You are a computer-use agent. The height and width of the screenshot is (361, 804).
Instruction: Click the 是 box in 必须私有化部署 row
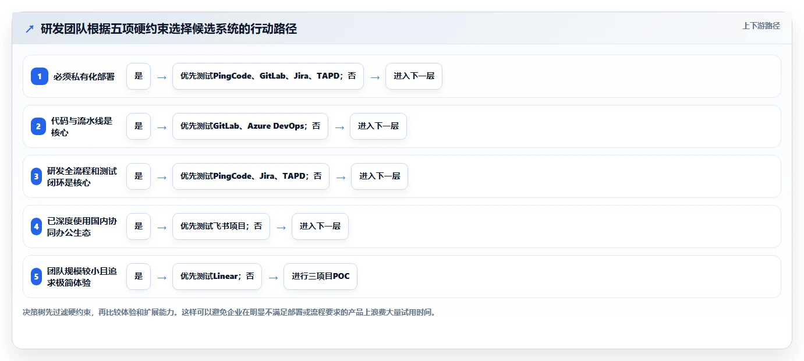click(x=139, y=76)
